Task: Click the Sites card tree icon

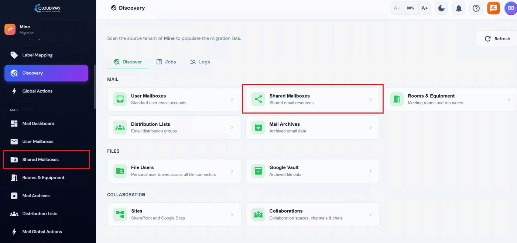Action: [x=120, y=215]
